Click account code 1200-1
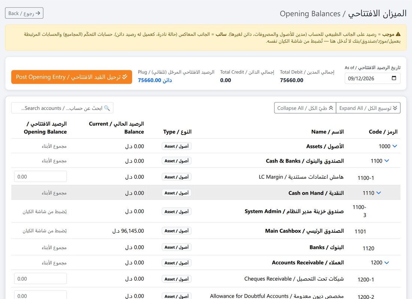This screenshot has height=299, width=412. [x=366, y=280]
